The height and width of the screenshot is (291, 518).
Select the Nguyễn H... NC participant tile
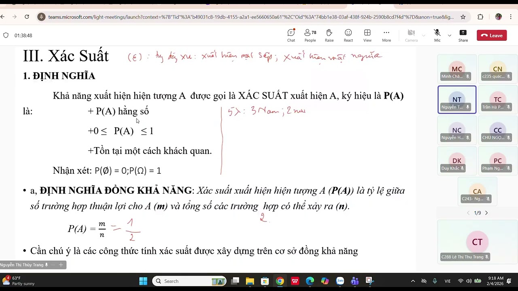pos(457,130)
